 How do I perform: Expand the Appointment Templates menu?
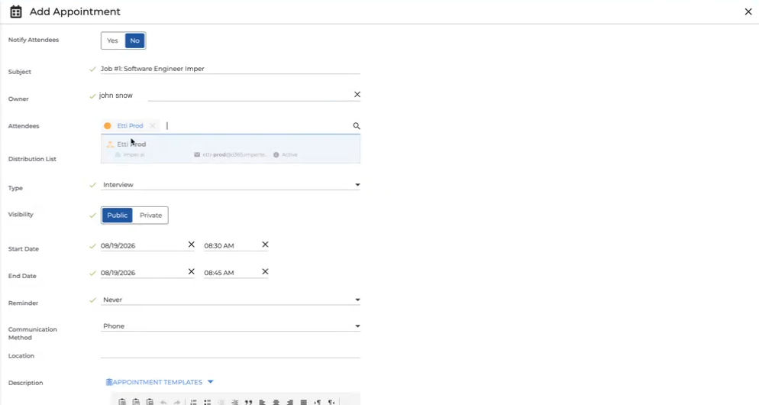[x=160, y=382]
